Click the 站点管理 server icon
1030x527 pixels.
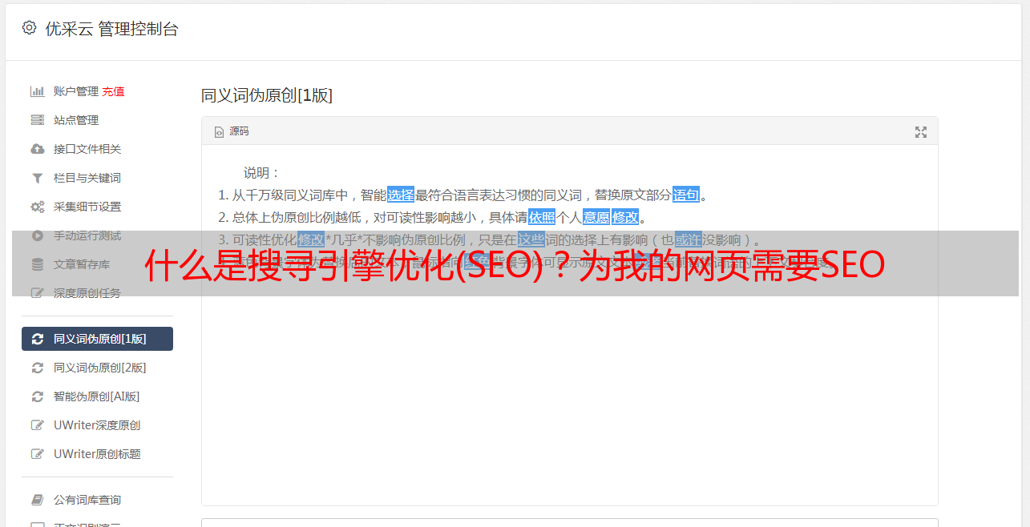click(37, 120)
